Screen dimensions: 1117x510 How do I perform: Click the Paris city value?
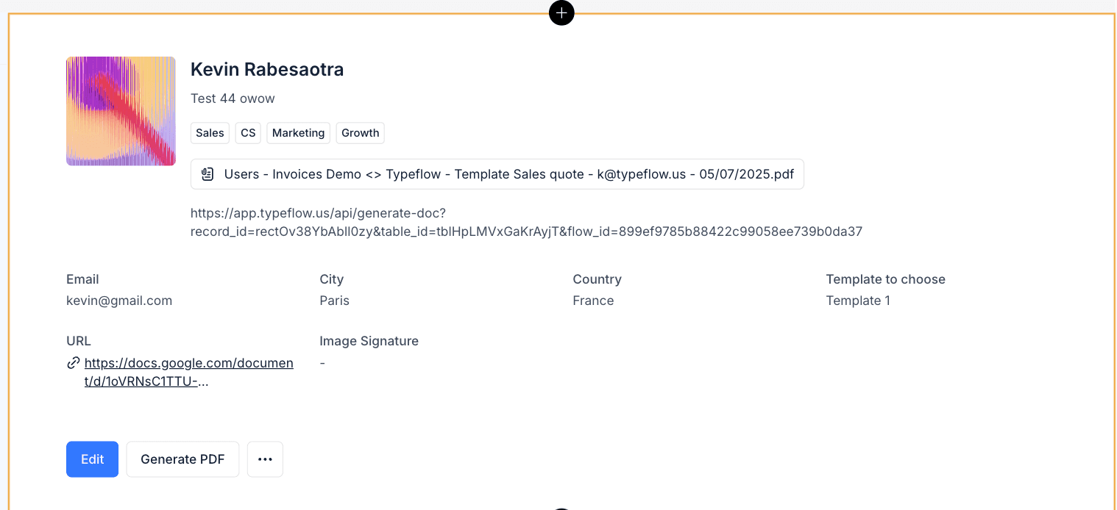pyautogui.click(x=334, y=301)
